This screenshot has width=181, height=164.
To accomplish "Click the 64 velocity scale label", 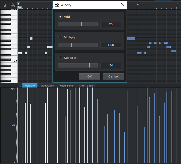I will [14, 125].
